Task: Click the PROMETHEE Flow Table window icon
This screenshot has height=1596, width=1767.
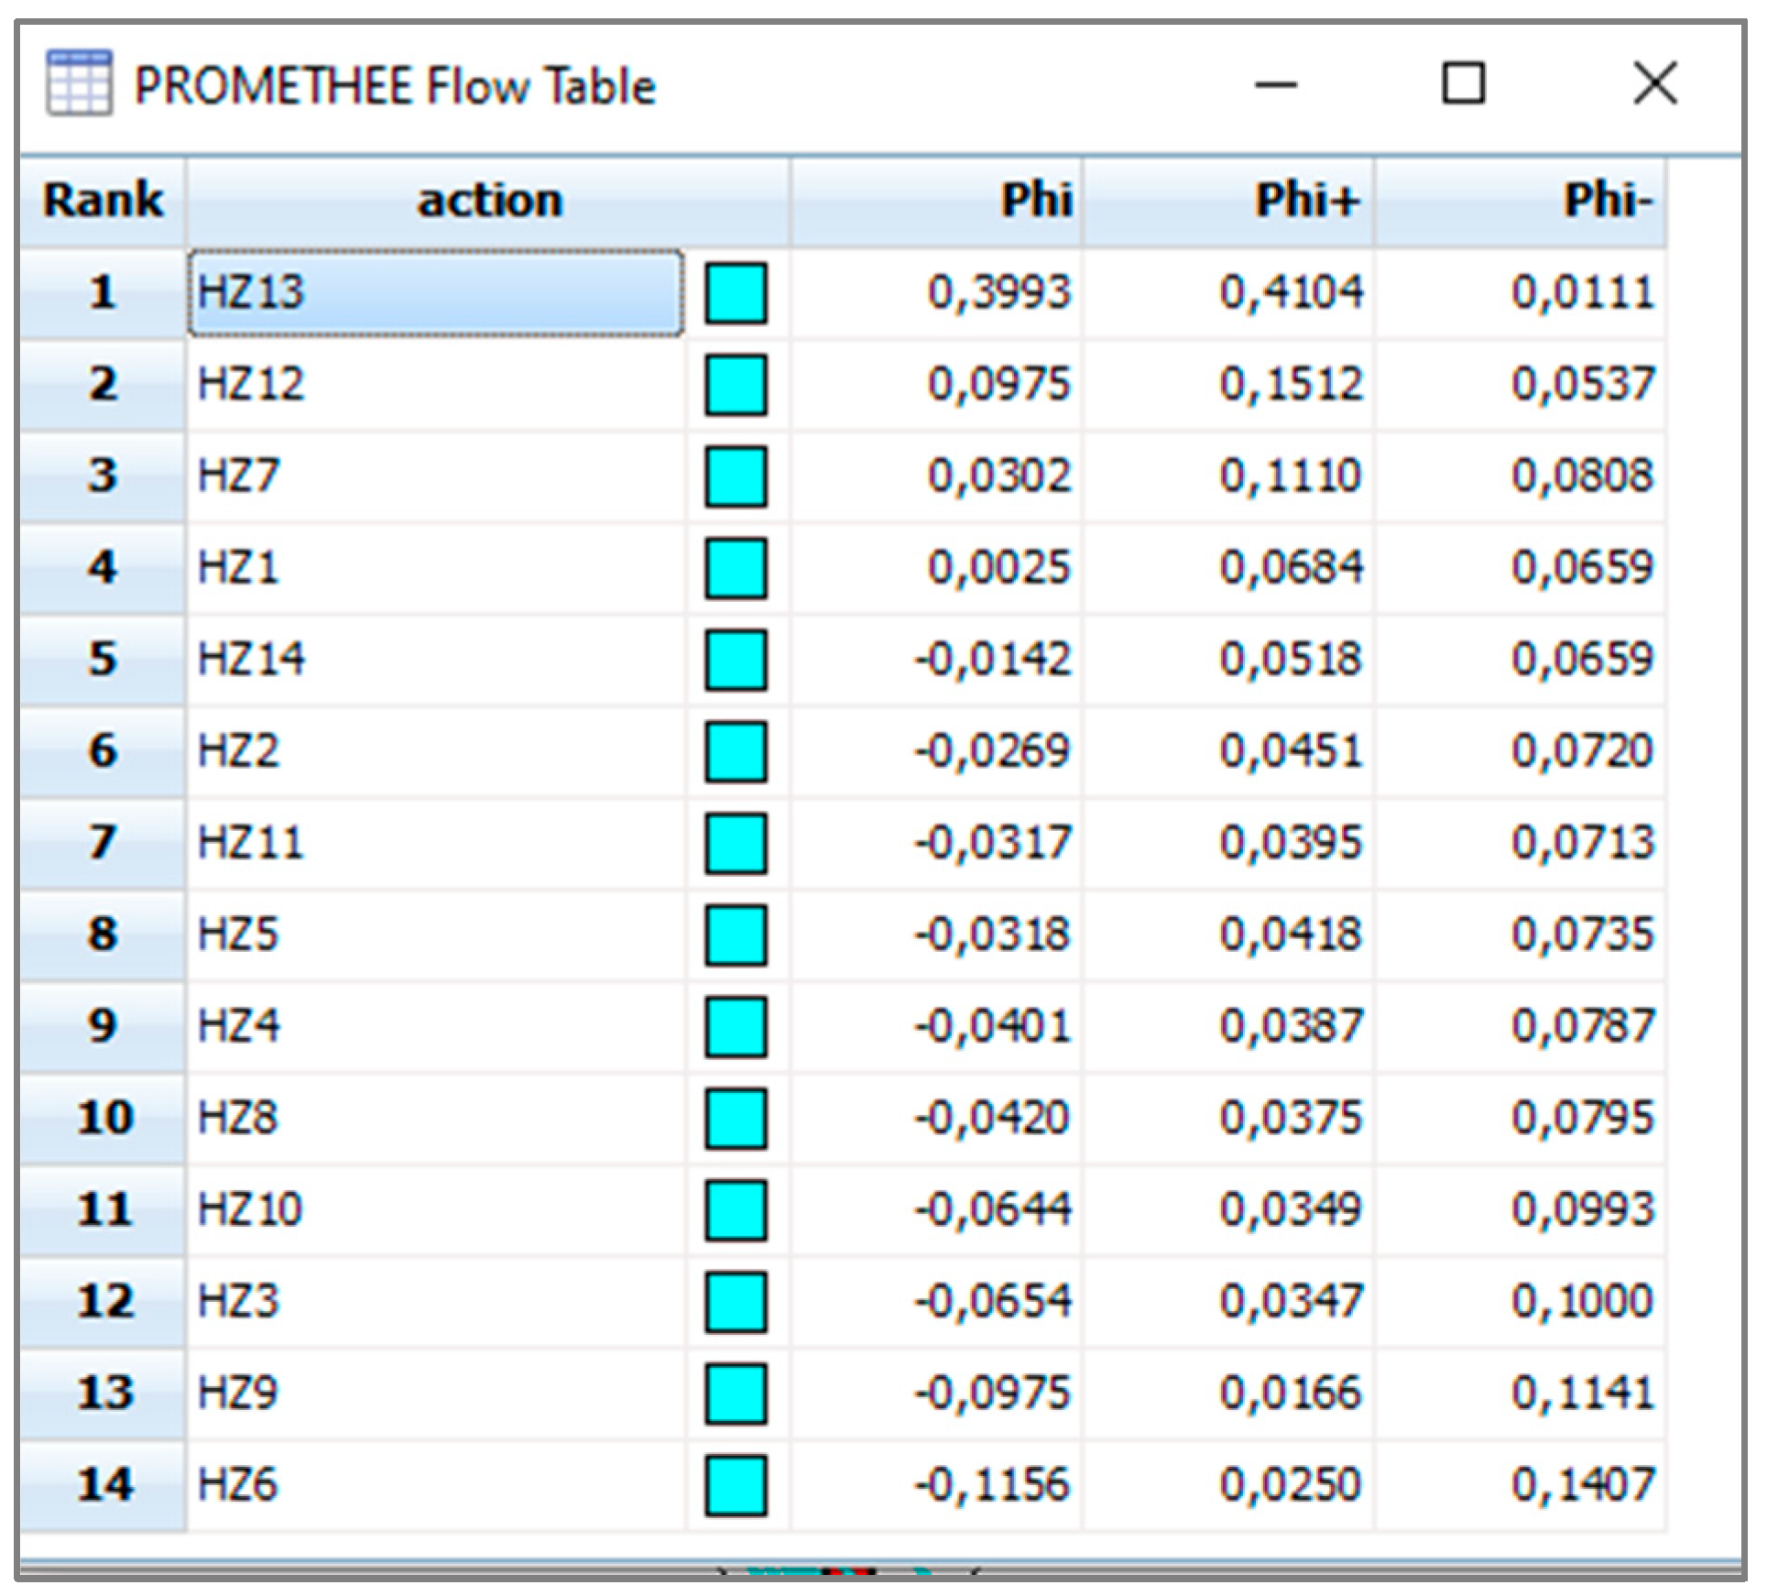Action: [x=79, y=83]
